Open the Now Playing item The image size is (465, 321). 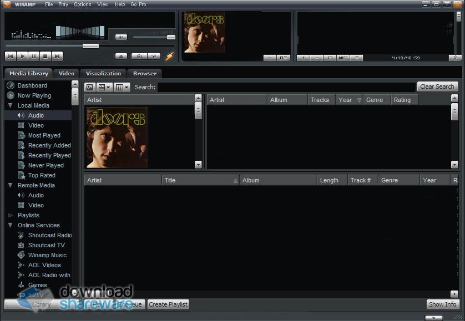coord(34,95)
